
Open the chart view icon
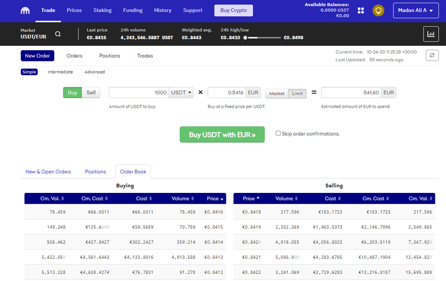pos(430,34)
